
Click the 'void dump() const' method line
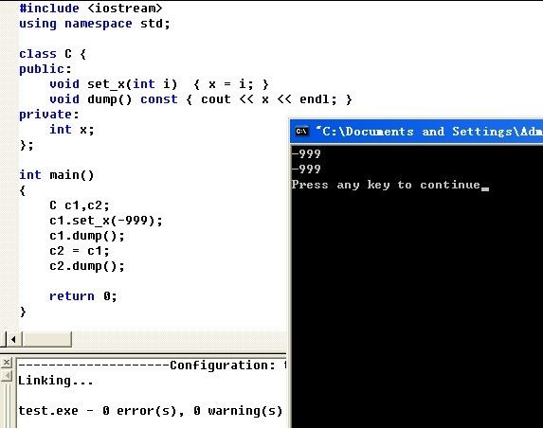[x=201, y=99]
